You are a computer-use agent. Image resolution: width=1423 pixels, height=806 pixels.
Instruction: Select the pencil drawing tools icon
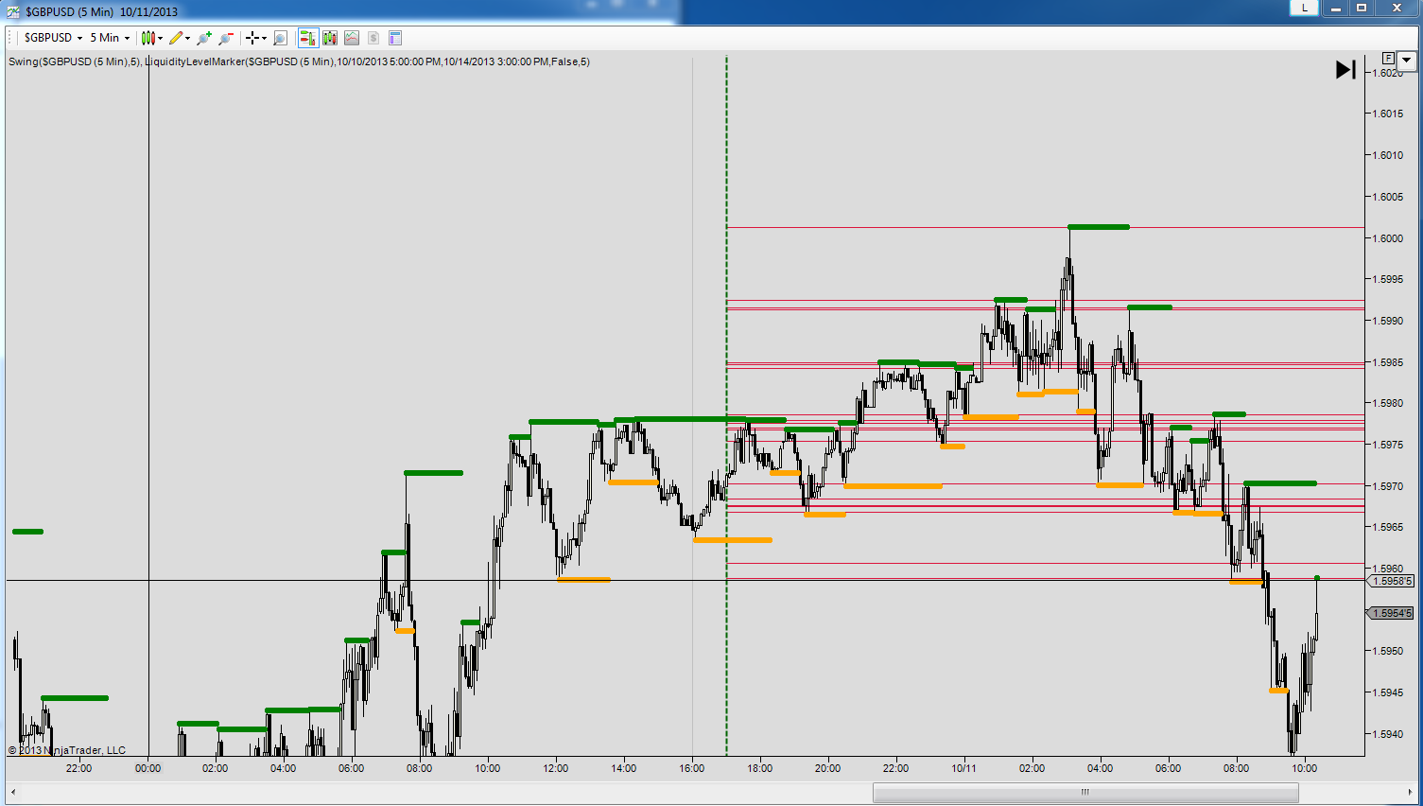[176, 38]
